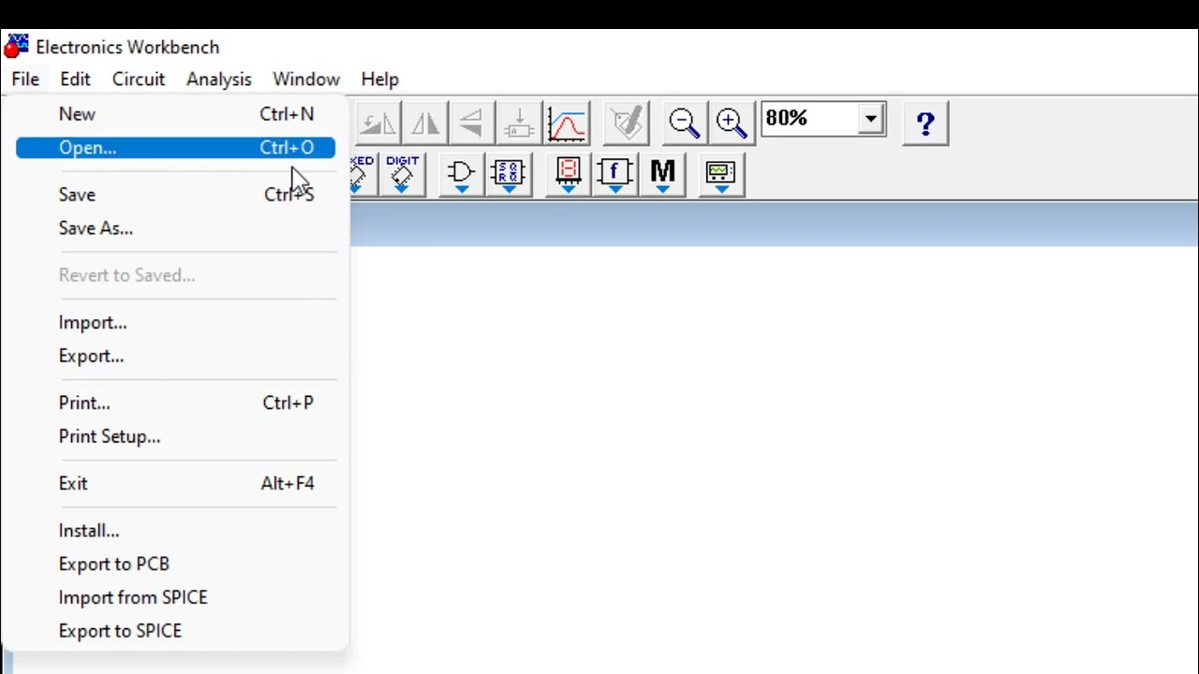This screenshot has width=1199, height=674.
Task: Click the Rotate component icon
Action: 377,123
